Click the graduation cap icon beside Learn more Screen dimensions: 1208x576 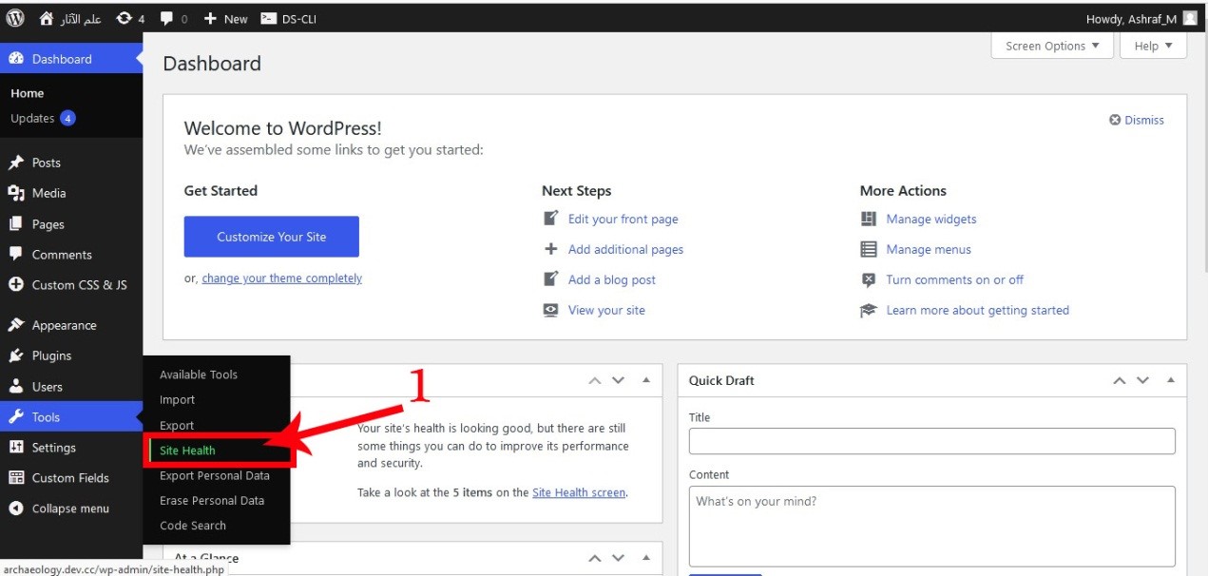(x=868, y=310)
